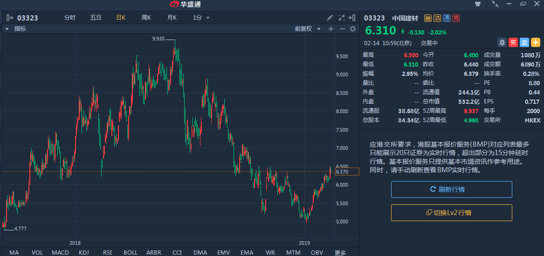Screen dimensions: 544x256
Task: Click the 52周最低 value 4.960
Action: click(472, 120)
